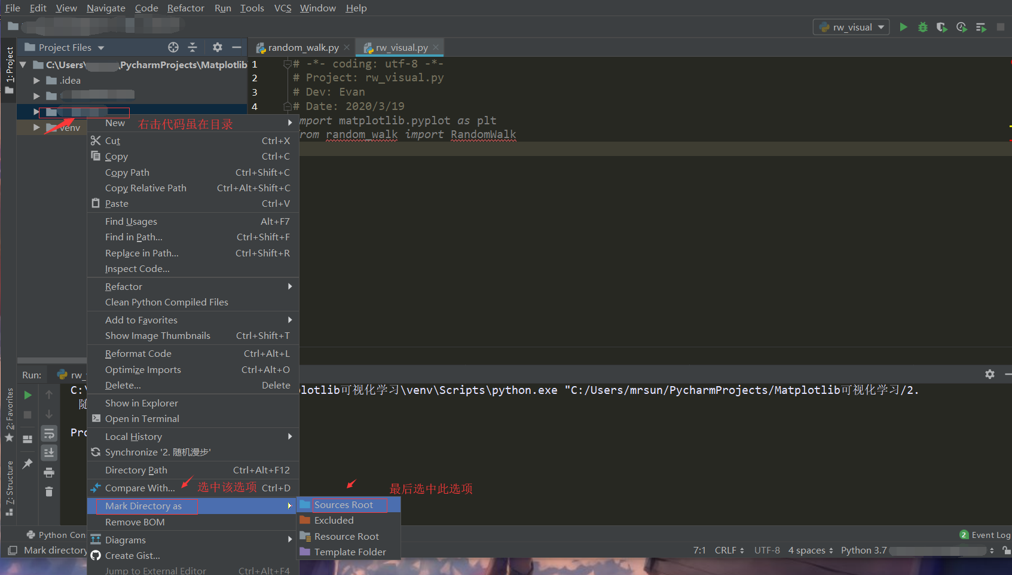Screen dimensions: 1012x575
Task: Select Open in Terminal
Action: tap(193, 418)
